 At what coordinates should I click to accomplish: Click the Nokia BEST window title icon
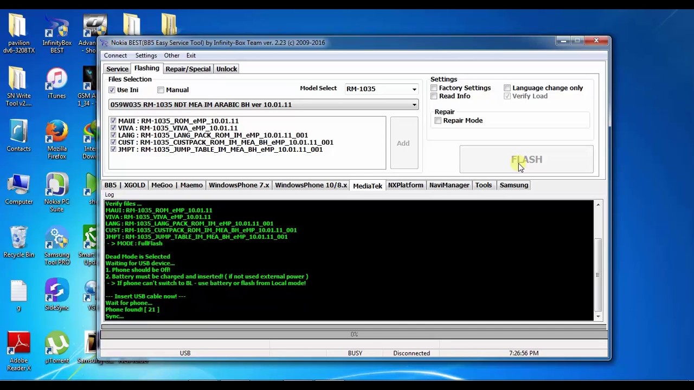click(106, 43)
